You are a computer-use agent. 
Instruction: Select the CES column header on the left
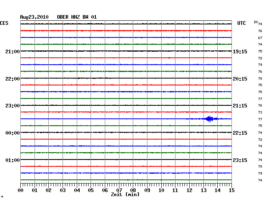click(4, 23)
